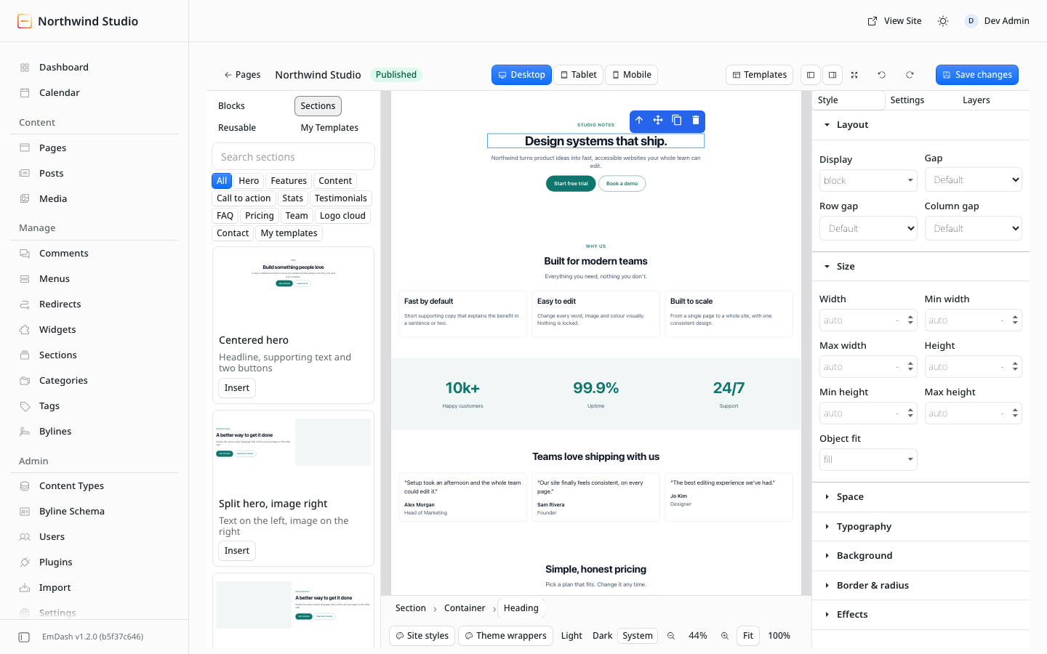1047x654 pixels.
Task: Click the drag-move handle of the heading toolbar
Action: point(658,121)
